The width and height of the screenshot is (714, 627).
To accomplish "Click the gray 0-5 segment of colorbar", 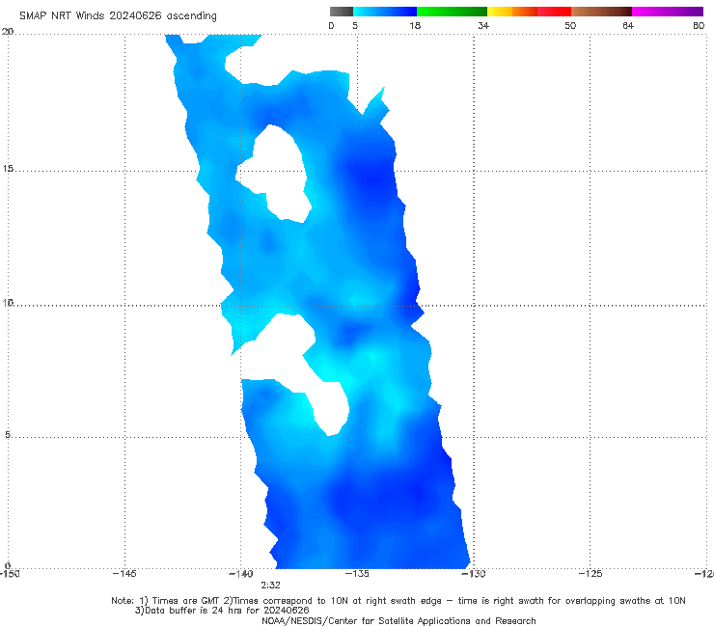I will pos(342,12).
